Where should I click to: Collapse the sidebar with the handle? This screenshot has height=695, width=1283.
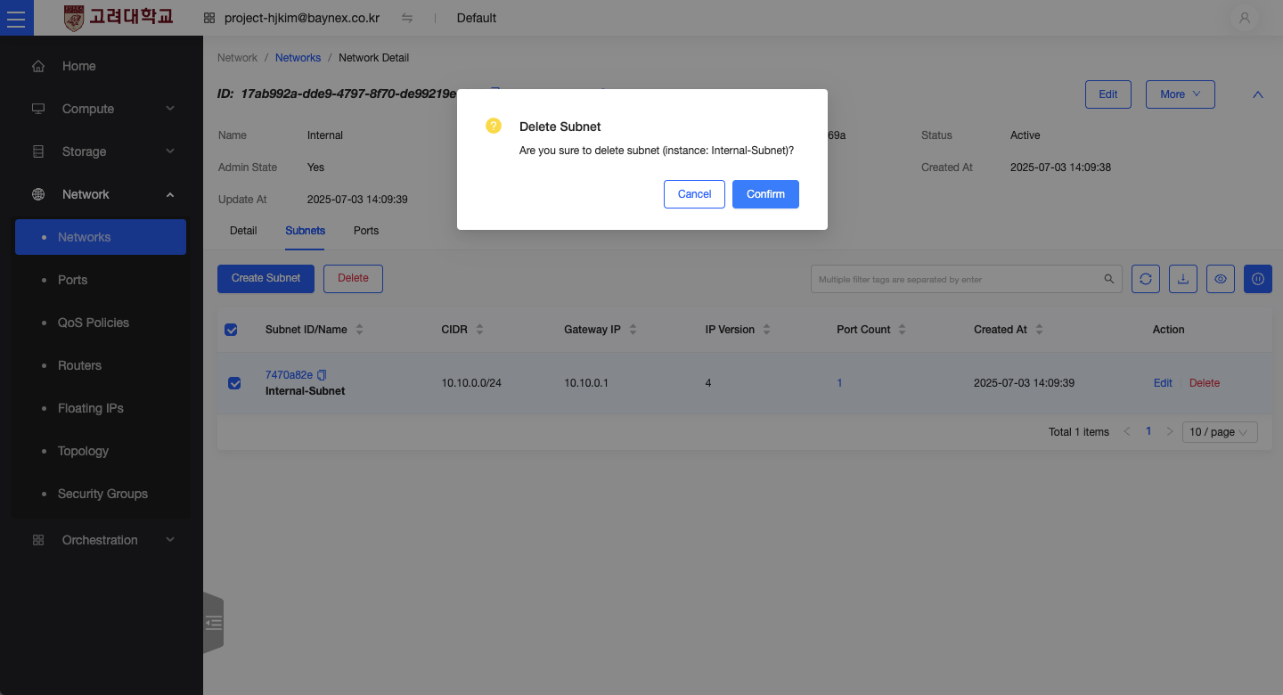pyautogui.click(x=213, y=622)
